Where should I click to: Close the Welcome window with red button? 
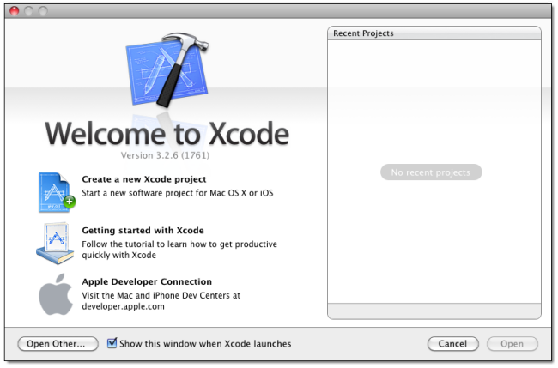coord(15,11)
